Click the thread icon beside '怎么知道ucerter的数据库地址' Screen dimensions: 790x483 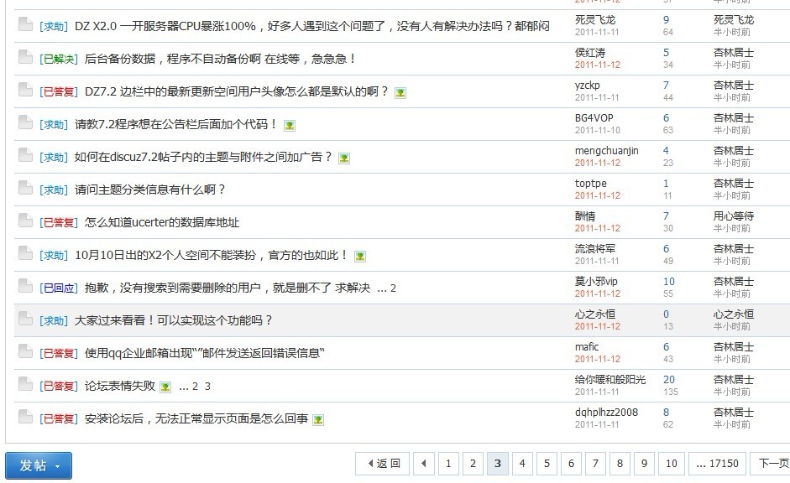[x=25, y=221]
